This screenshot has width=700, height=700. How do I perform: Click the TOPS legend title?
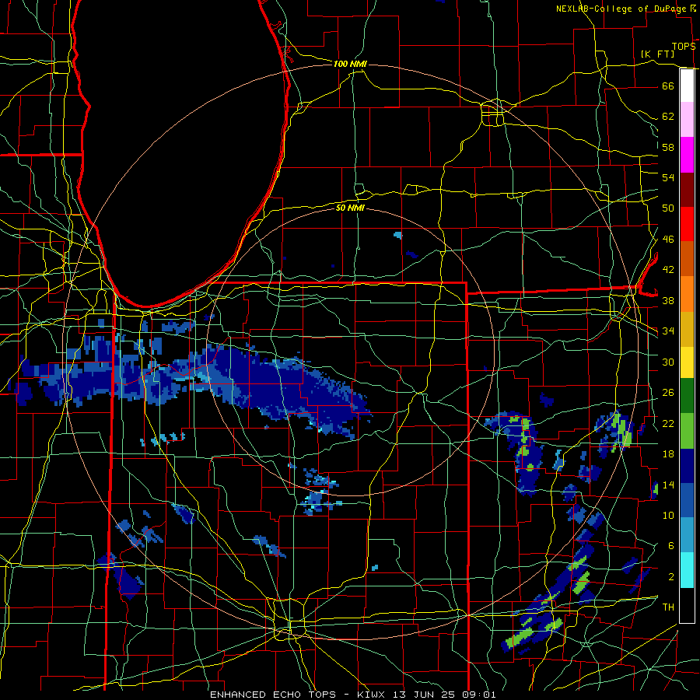[x=684, y=47]
